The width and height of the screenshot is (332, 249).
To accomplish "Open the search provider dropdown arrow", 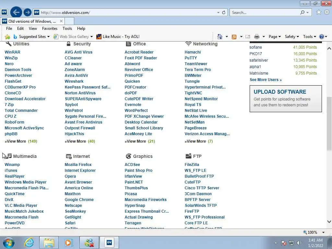I will [x=308, y=13].
